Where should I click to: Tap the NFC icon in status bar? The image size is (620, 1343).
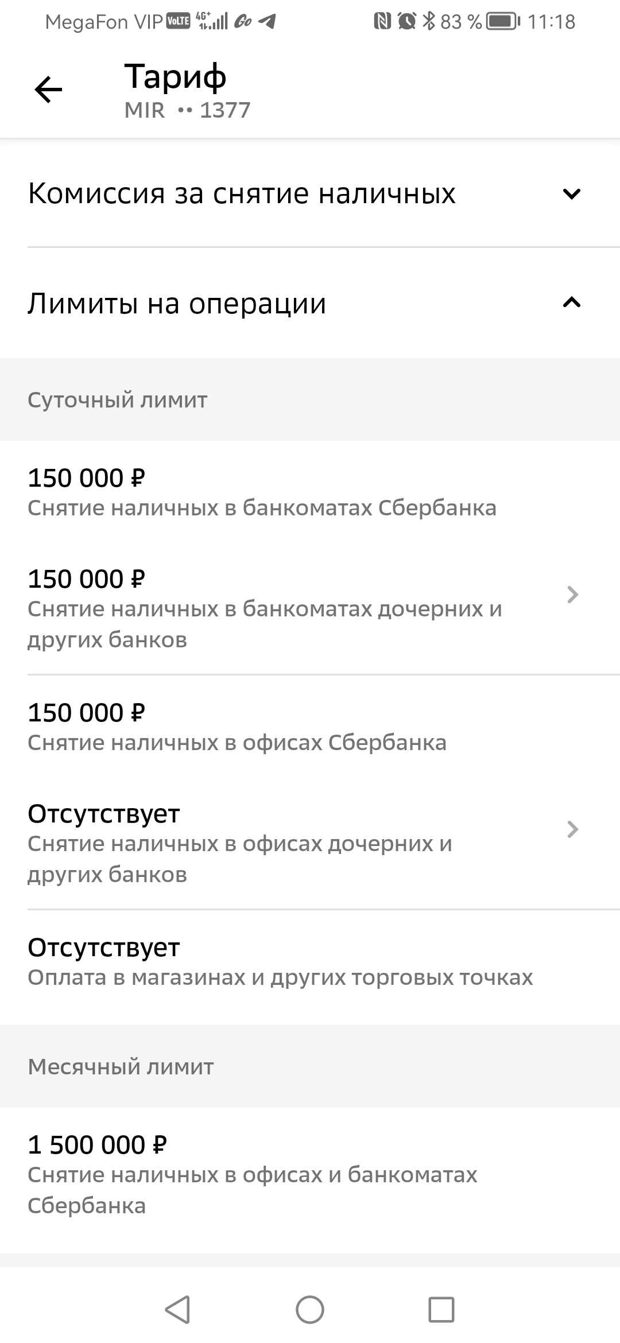[x=382, y=22]
